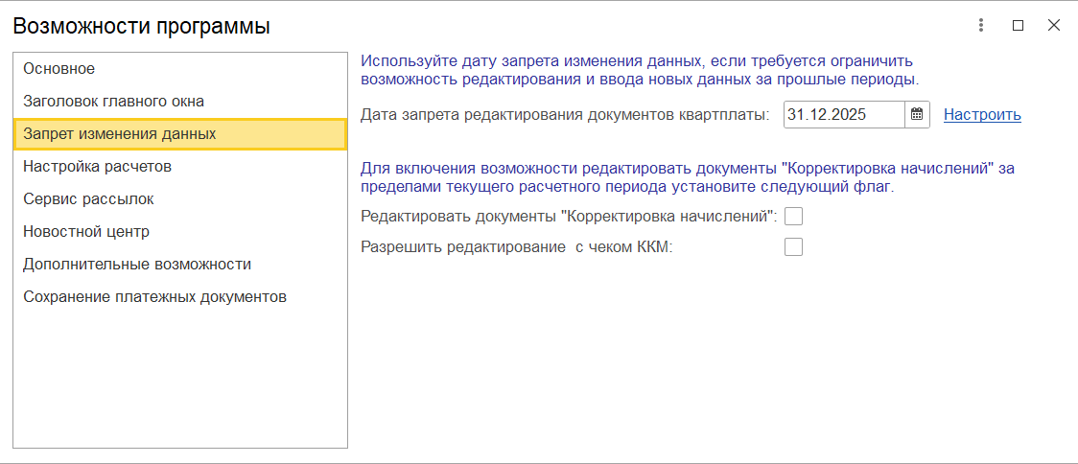Close the Возможности программы window
The image size is (1078, 464).
1054,26
